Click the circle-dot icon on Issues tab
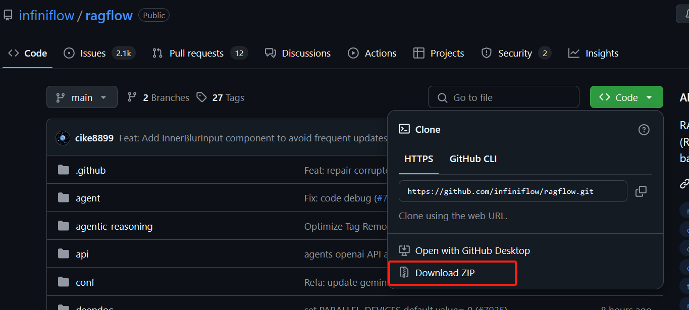 tap(69, 53)
